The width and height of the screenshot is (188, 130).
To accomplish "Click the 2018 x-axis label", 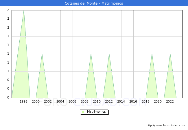I will pyautogui.click(x=146, y=101).
